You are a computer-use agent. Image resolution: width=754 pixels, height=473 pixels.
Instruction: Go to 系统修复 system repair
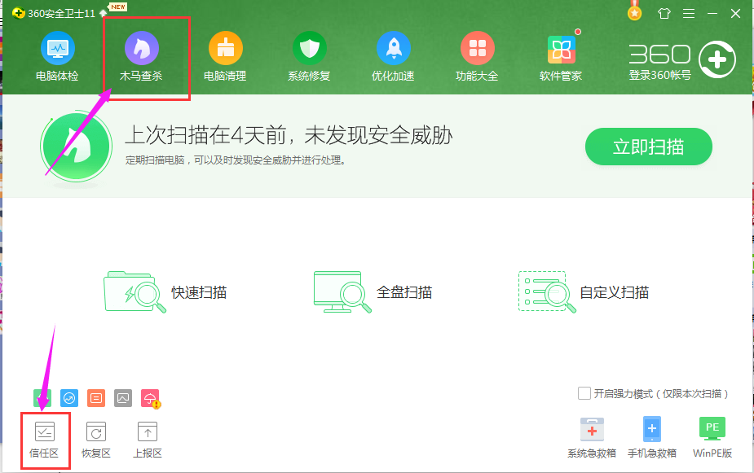[x=309, y=56]
